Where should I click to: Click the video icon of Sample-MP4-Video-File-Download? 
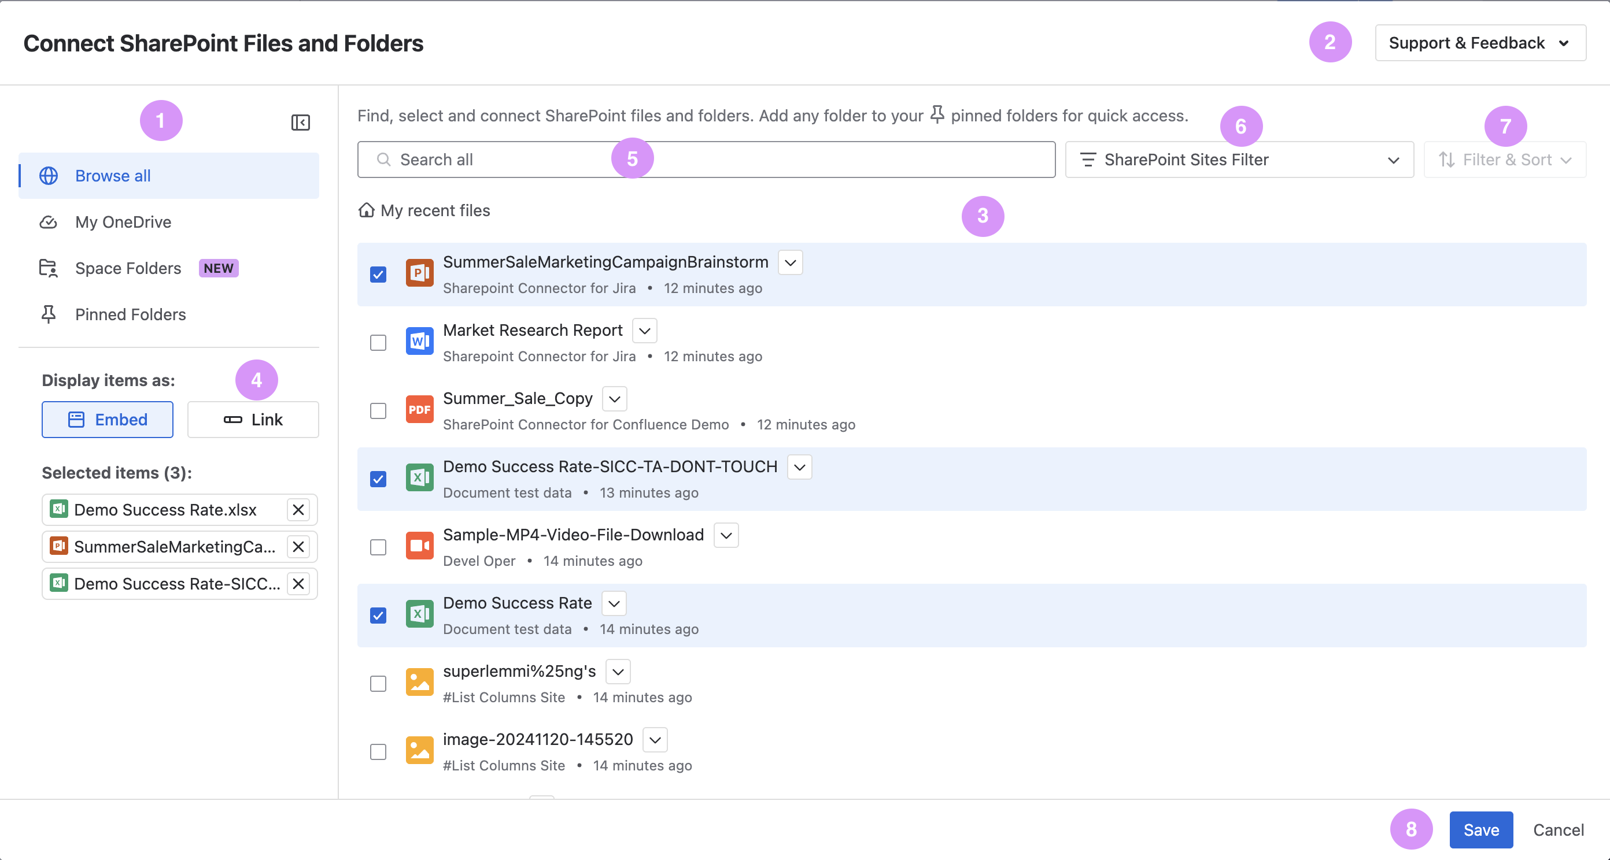(419, 546)
